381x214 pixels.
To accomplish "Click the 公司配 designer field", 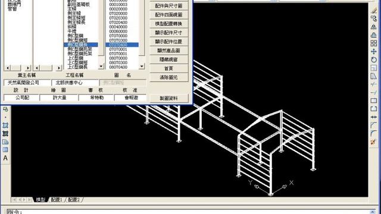I will [21, 97].
